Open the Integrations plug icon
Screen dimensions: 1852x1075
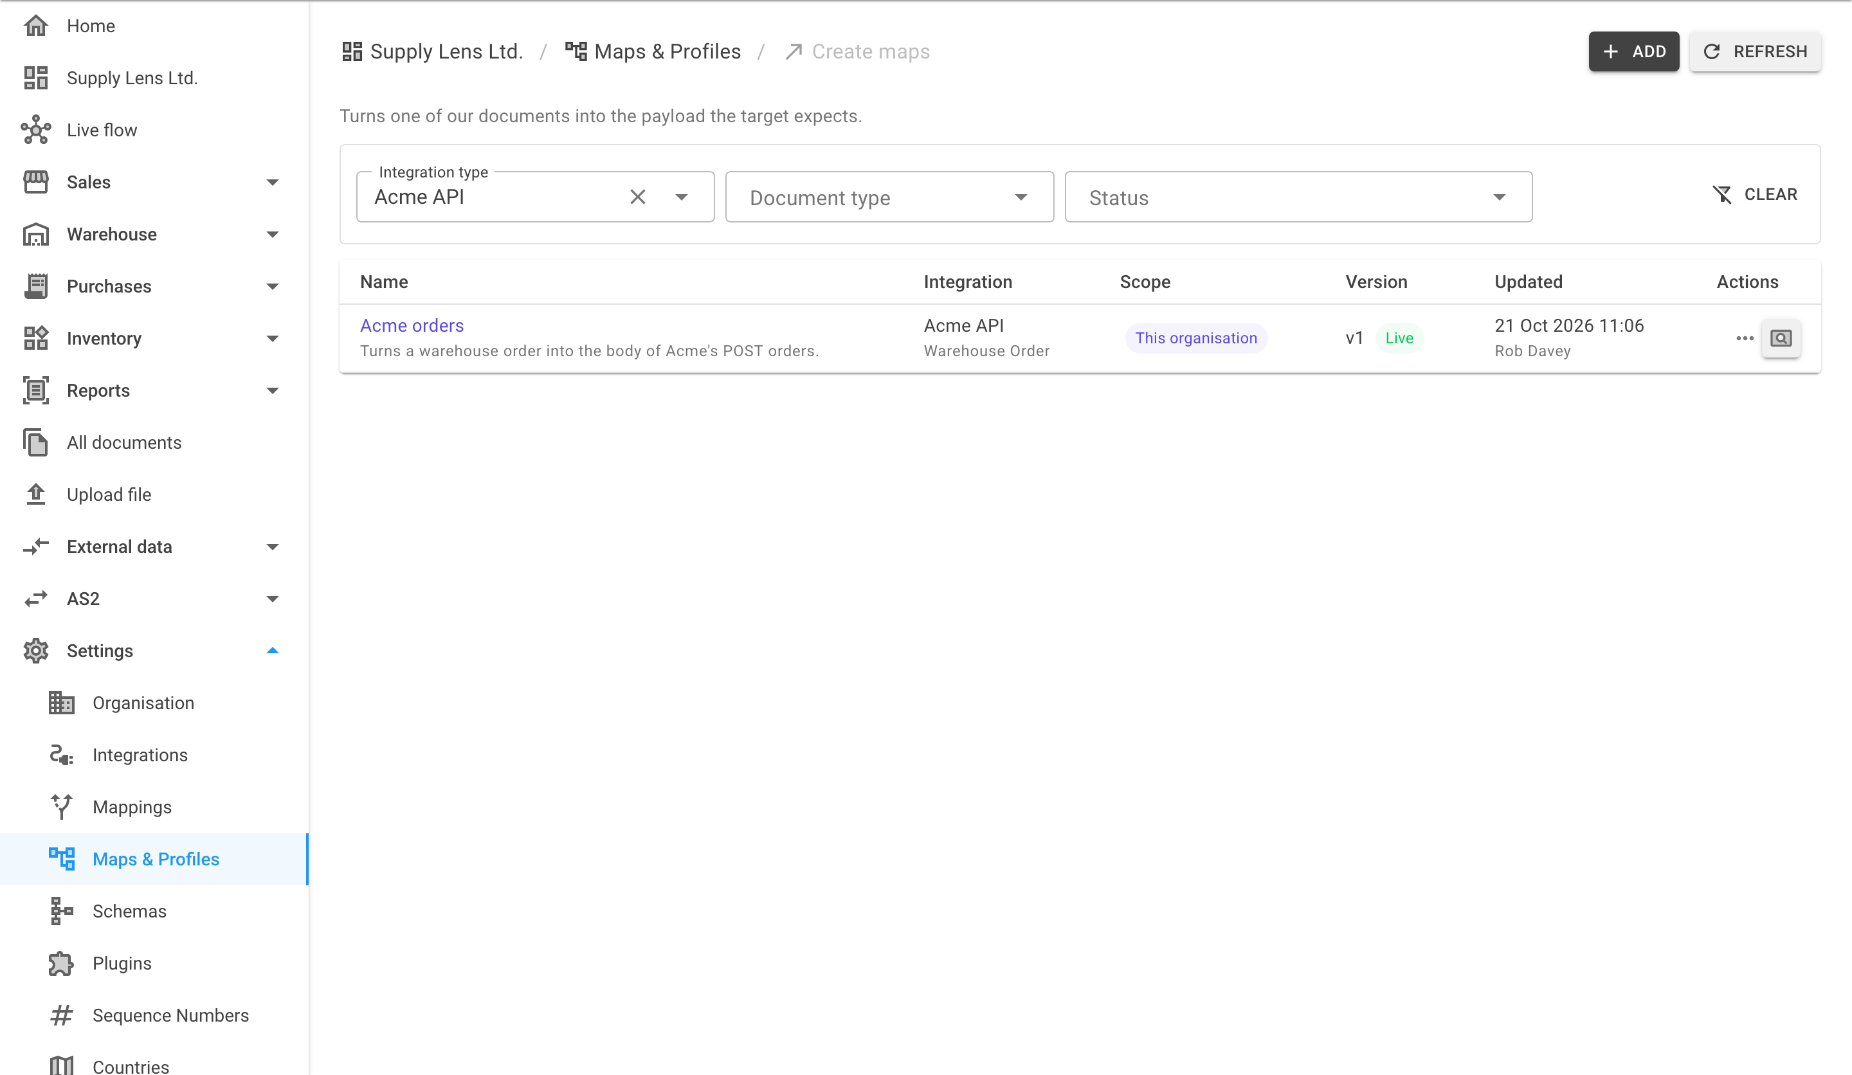(x=62, y=755)
